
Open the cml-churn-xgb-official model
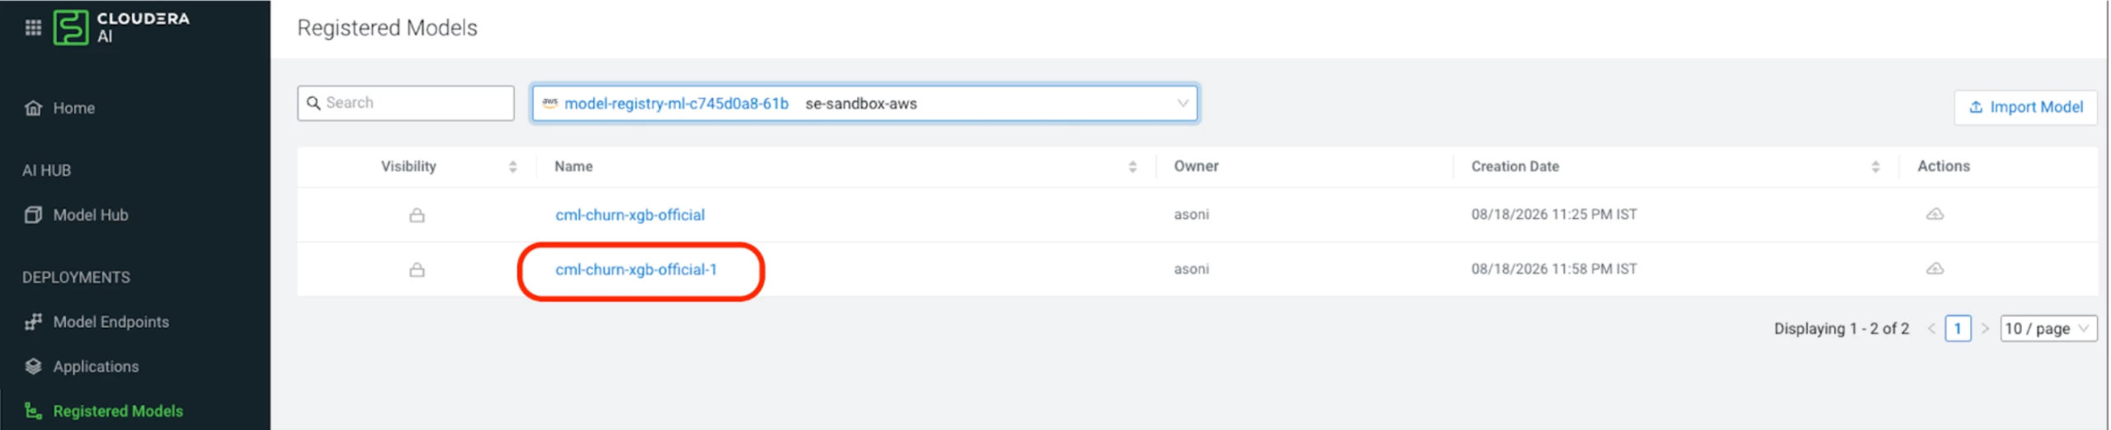[x=630, y=215]
